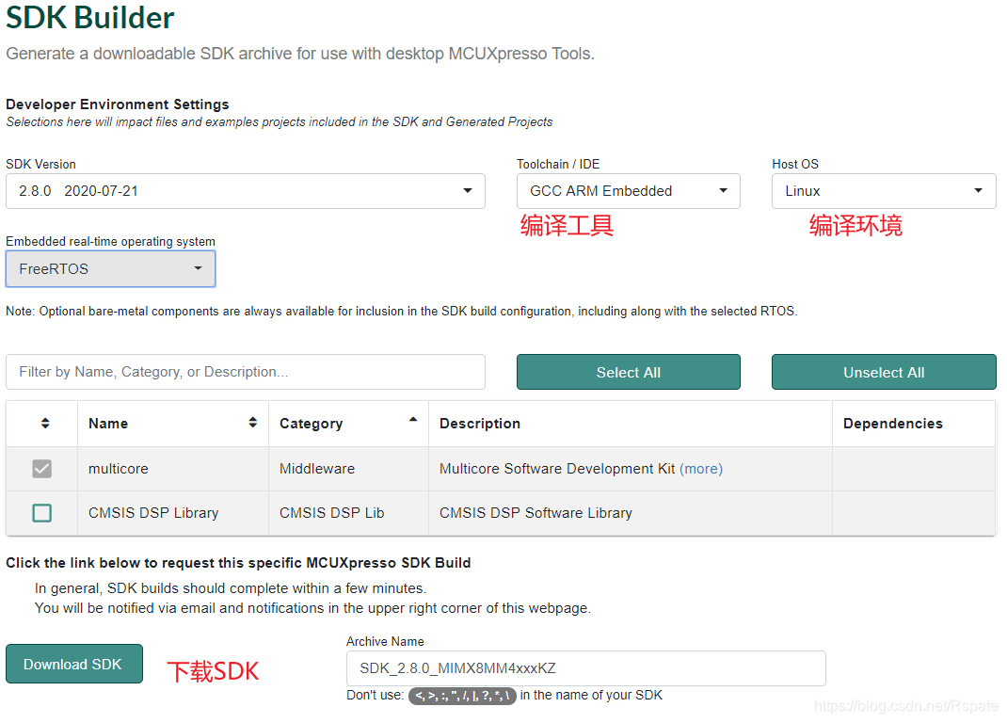Click the SDK Builder heading
Viewport: 1007px width, 723px height.
pos(90,17)
